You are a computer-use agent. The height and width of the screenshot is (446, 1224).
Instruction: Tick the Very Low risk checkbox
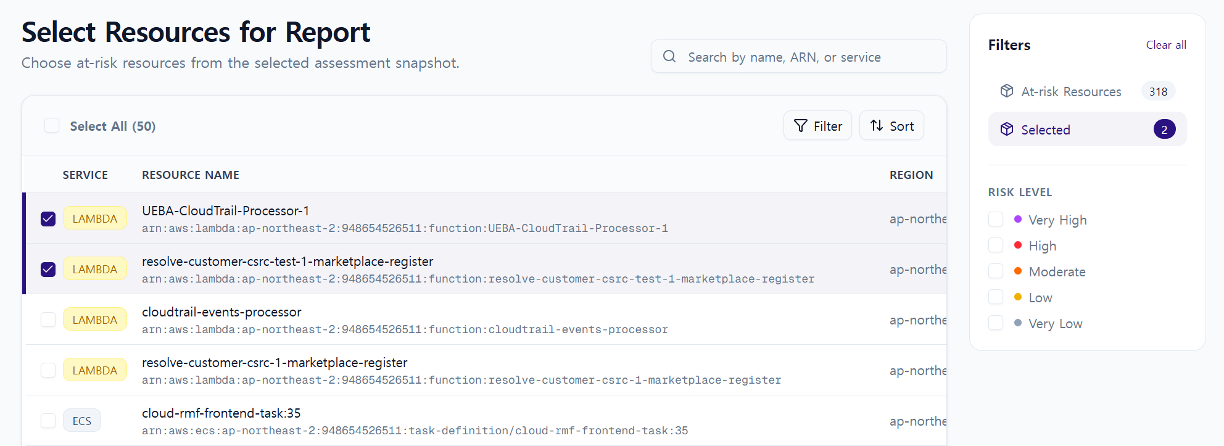[996, 323]
